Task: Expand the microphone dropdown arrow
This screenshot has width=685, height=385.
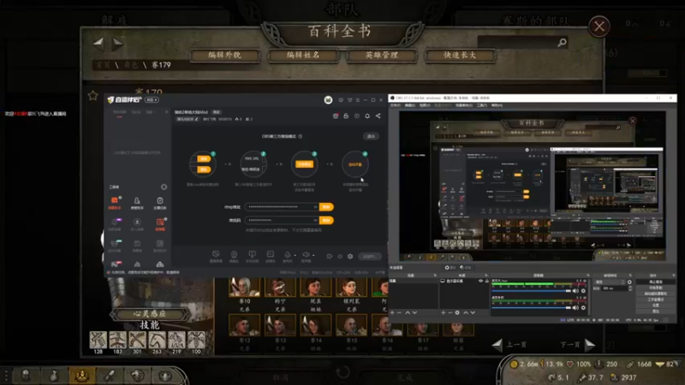Action: coord(295,255)
